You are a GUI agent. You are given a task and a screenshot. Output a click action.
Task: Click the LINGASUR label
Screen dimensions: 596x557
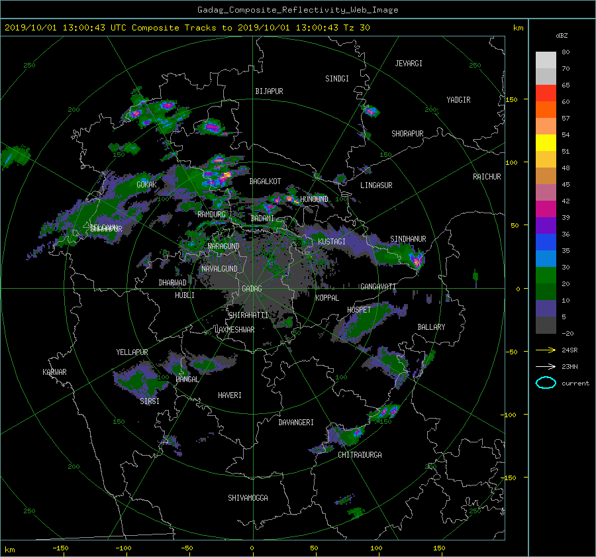pos(376,185)
